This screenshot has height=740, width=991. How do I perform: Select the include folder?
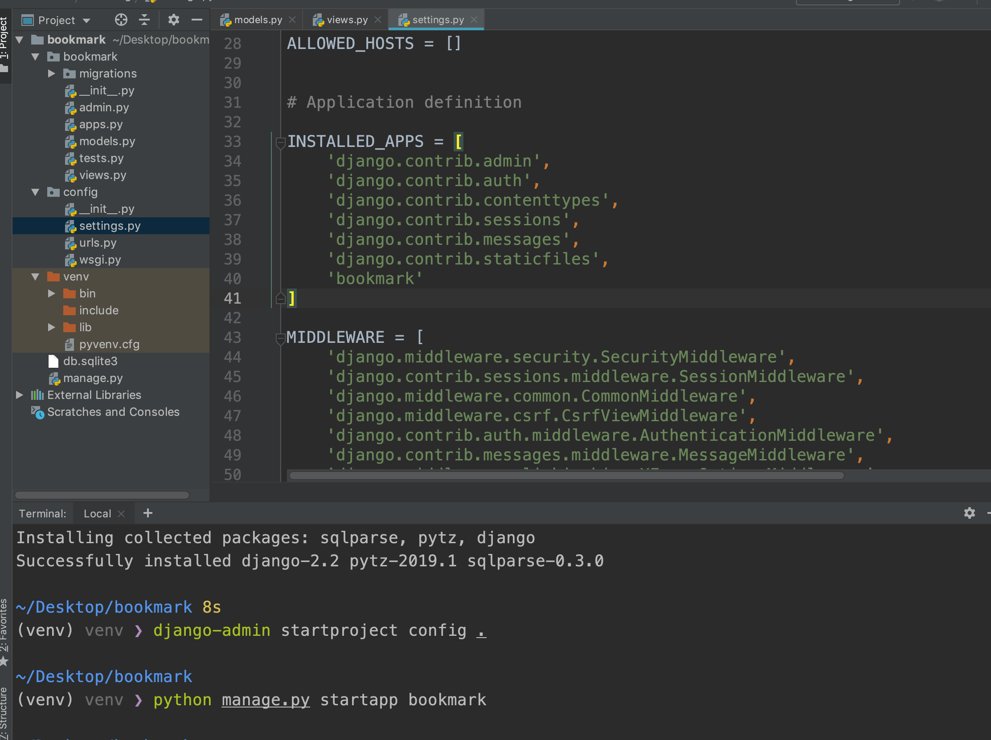click(98, 310)
